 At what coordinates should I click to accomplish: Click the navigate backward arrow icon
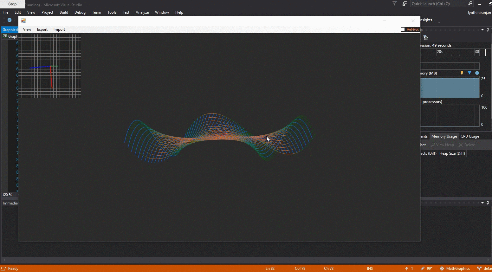(10, 20)
